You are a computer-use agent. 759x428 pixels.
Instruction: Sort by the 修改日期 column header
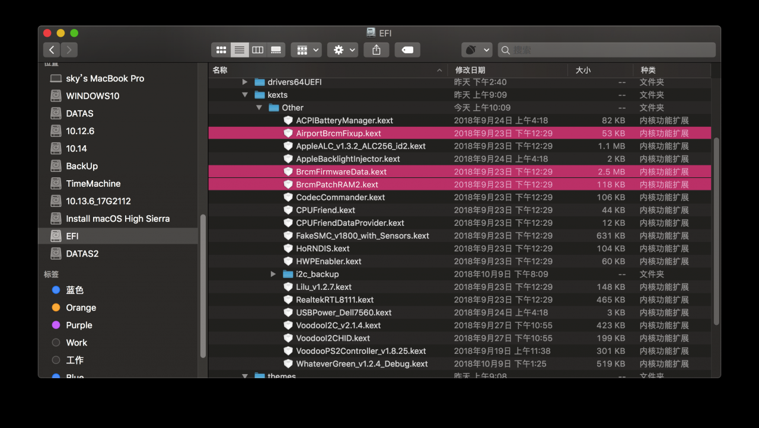coord(470,70)
